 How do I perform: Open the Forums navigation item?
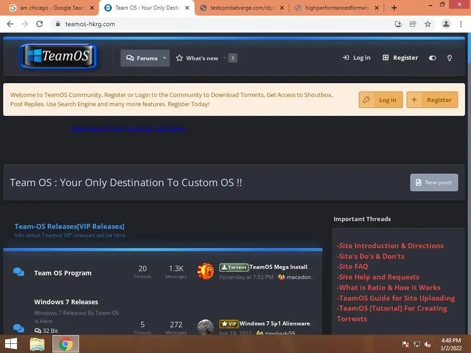tap(142, 58)
